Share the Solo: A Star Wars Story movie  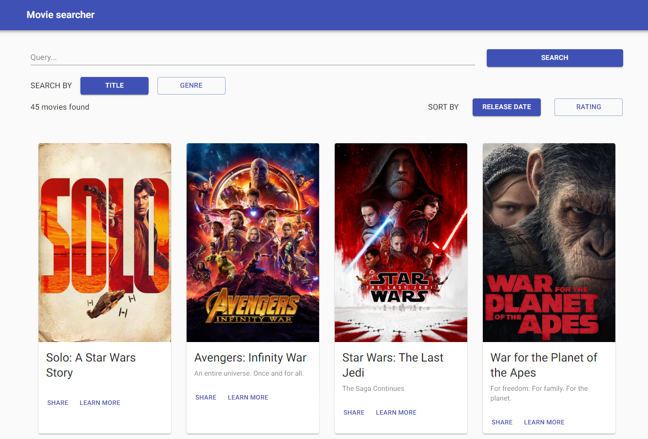click(57, 402)
